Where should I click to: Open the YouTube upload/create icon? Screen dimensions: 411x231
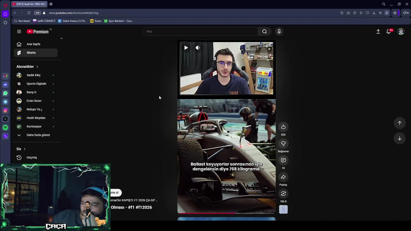coord(378,31)
